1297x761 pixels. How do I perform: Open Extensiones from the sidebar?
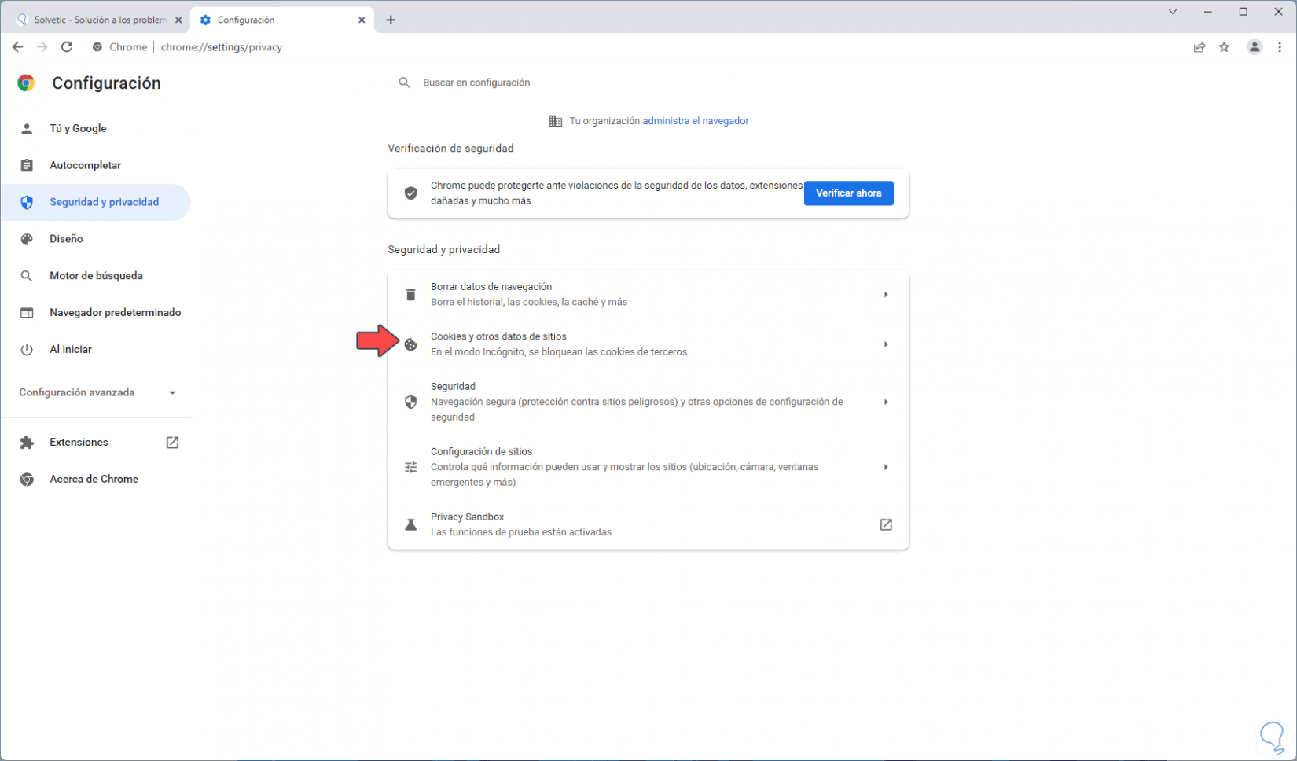tap(96, 443)
